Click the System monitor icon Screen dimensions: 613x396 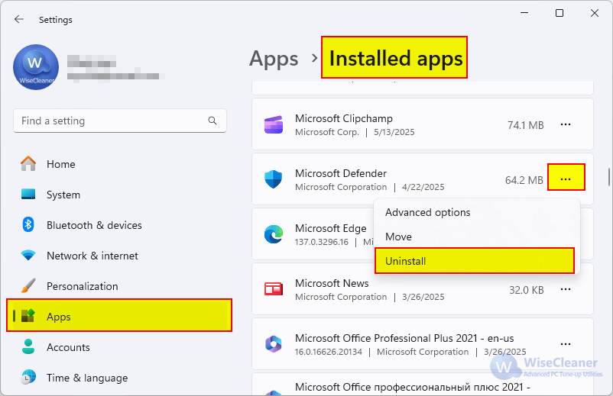pyautogui.click(x=28, y=195)
